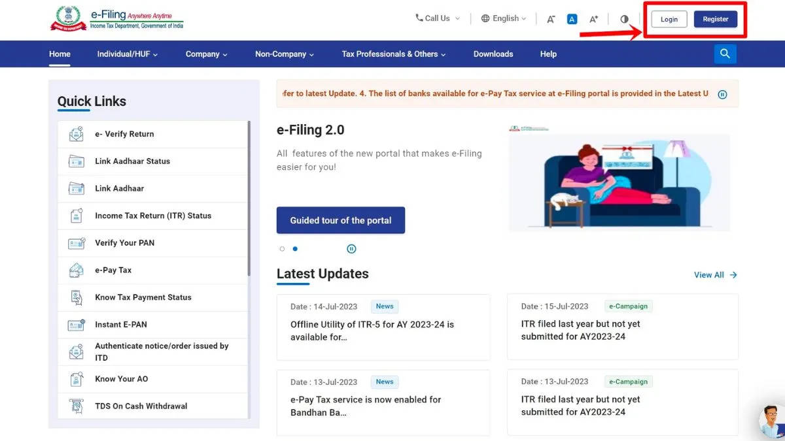Image resolution: width=785 pixels, height=441 pixels.
Task: Open the search magnifier button
Action: point(725,54)
